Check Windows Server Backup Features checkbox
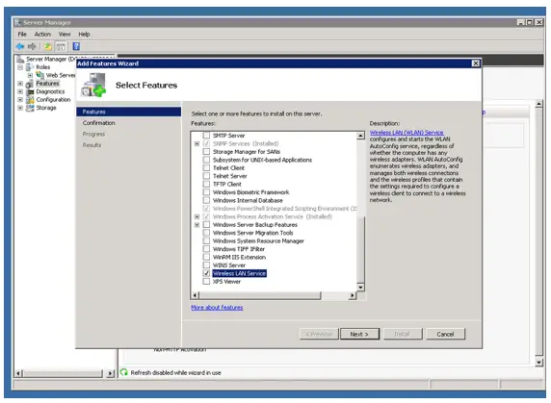 pyautogui.click(x=206, y=224)
